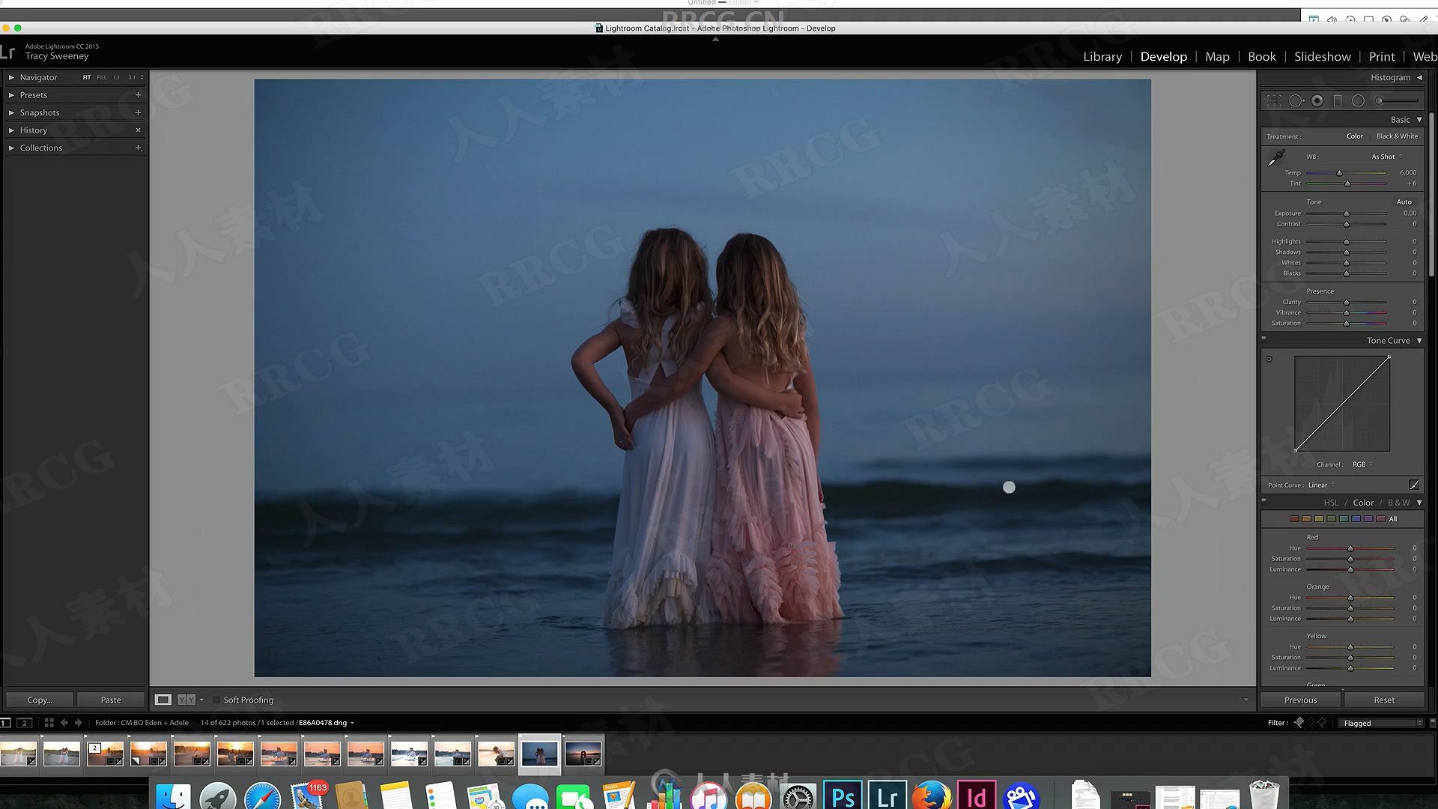Open the Point Curve Linear dropdown
1438x809 pixels.
click(x=1322, y=485)
